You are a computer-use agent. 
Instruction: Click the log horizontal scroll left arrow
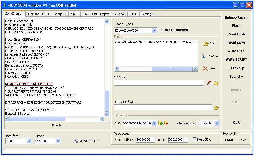pos(7,119)
